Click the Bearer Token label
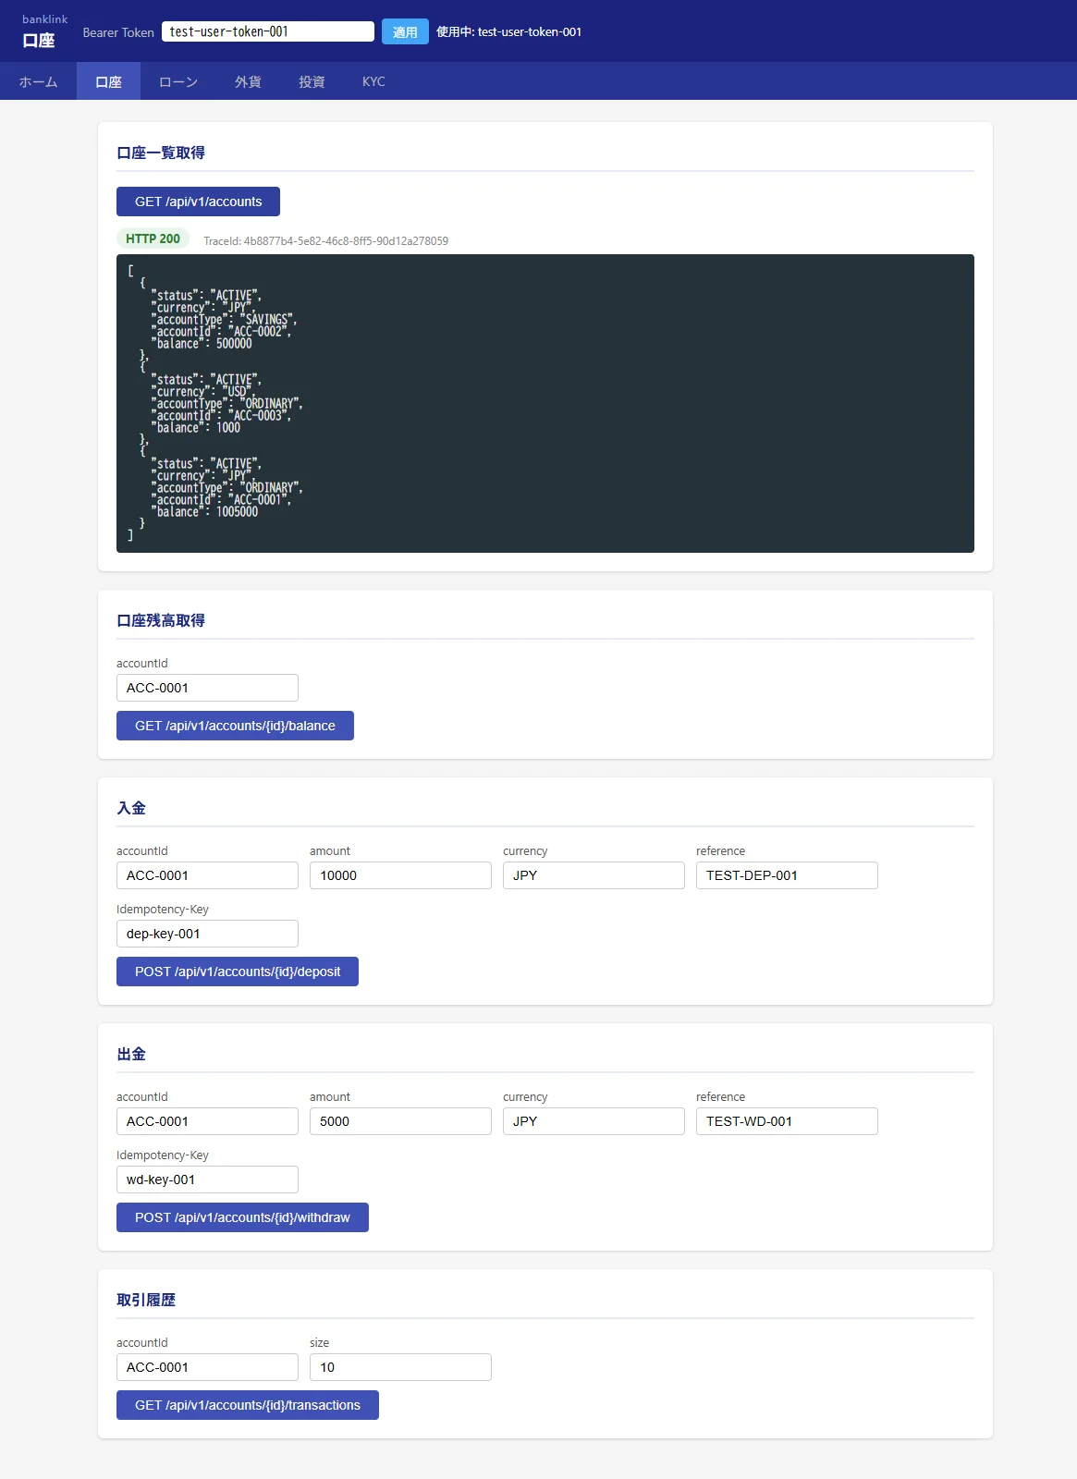Viewport: 1077px width, 1479px height. click(118, 32)
